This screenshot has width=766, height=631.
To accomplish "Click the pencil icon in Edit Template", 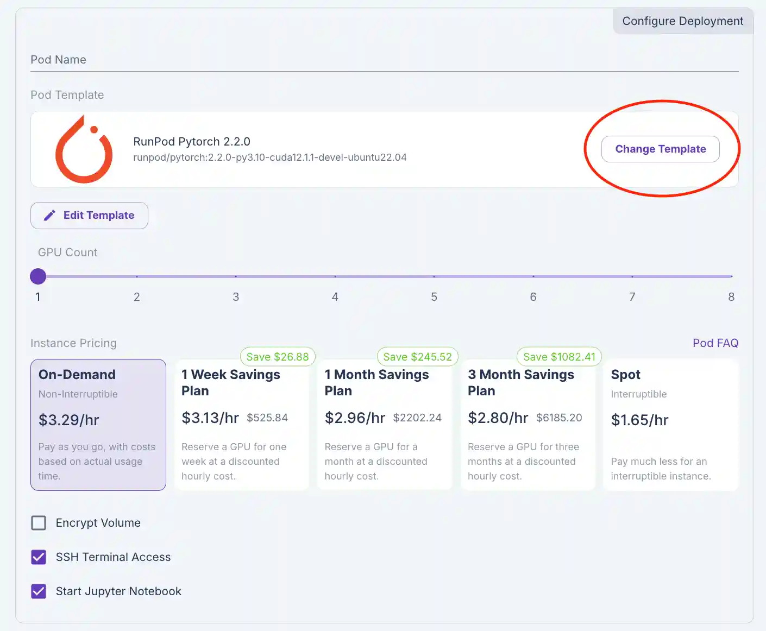I will 49,216.
